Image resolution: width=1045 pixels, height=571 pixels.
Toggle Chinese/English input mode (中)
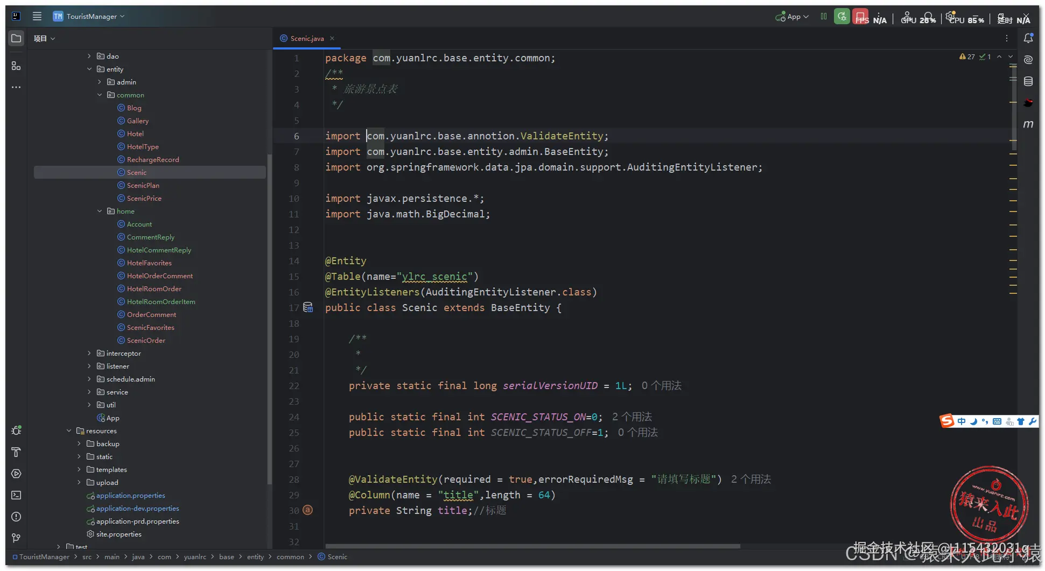point(962,421)
